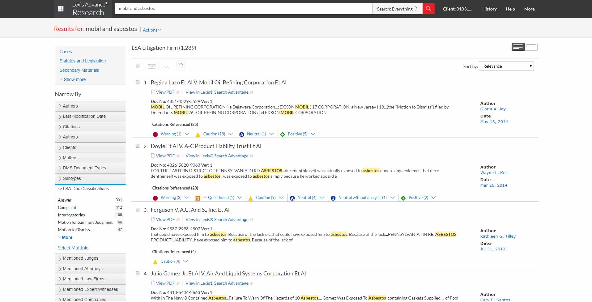This screenshot has height=302, width=592.
Task: Open the Regina Lazo case title link
Action: click(x=219, y=83)
